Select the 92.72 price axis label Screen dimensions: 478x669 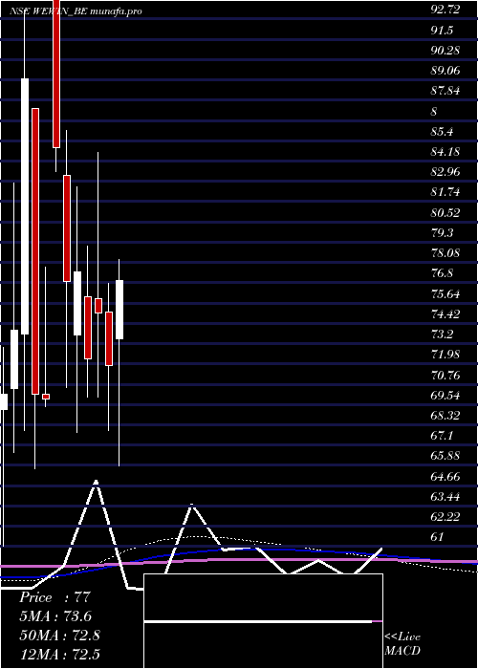pyautogui.click(x=445, y=10)
